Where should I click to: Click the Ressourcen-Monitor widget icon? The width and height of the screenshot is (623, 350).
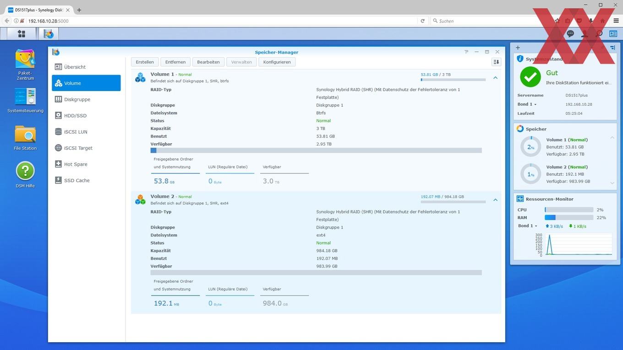520,199
